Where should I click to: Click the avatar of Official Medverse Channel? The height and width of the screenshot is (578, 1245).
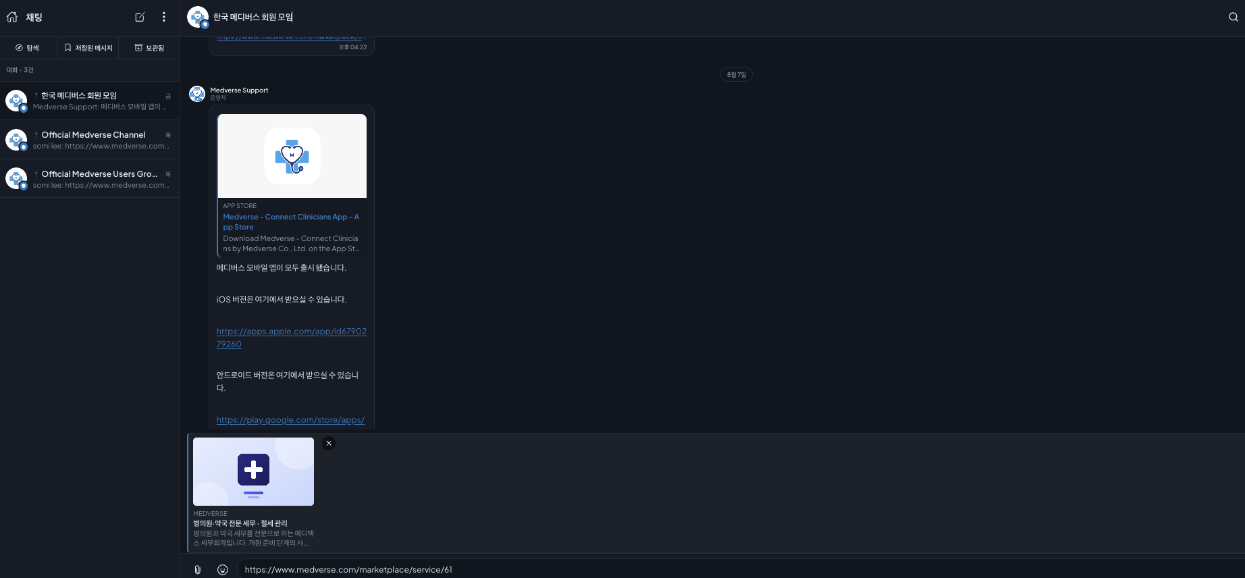click(x=16, y=140)
